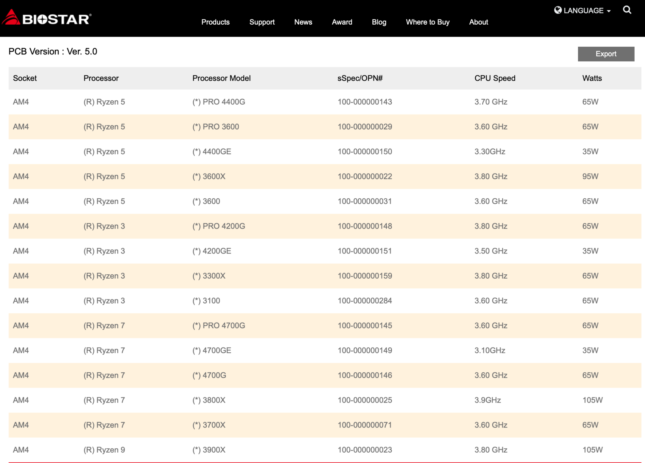Click the Biostar logo
The image size is (645, 463).
47,18
